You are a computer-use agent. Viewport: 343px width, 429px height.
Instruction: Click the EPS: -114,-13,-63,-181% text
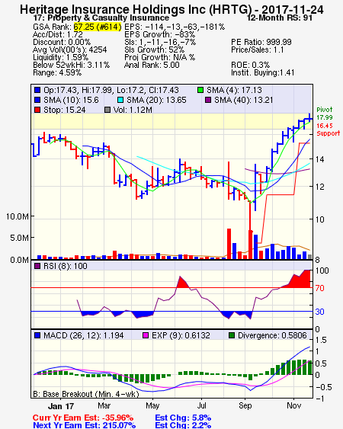coord(175,27)
